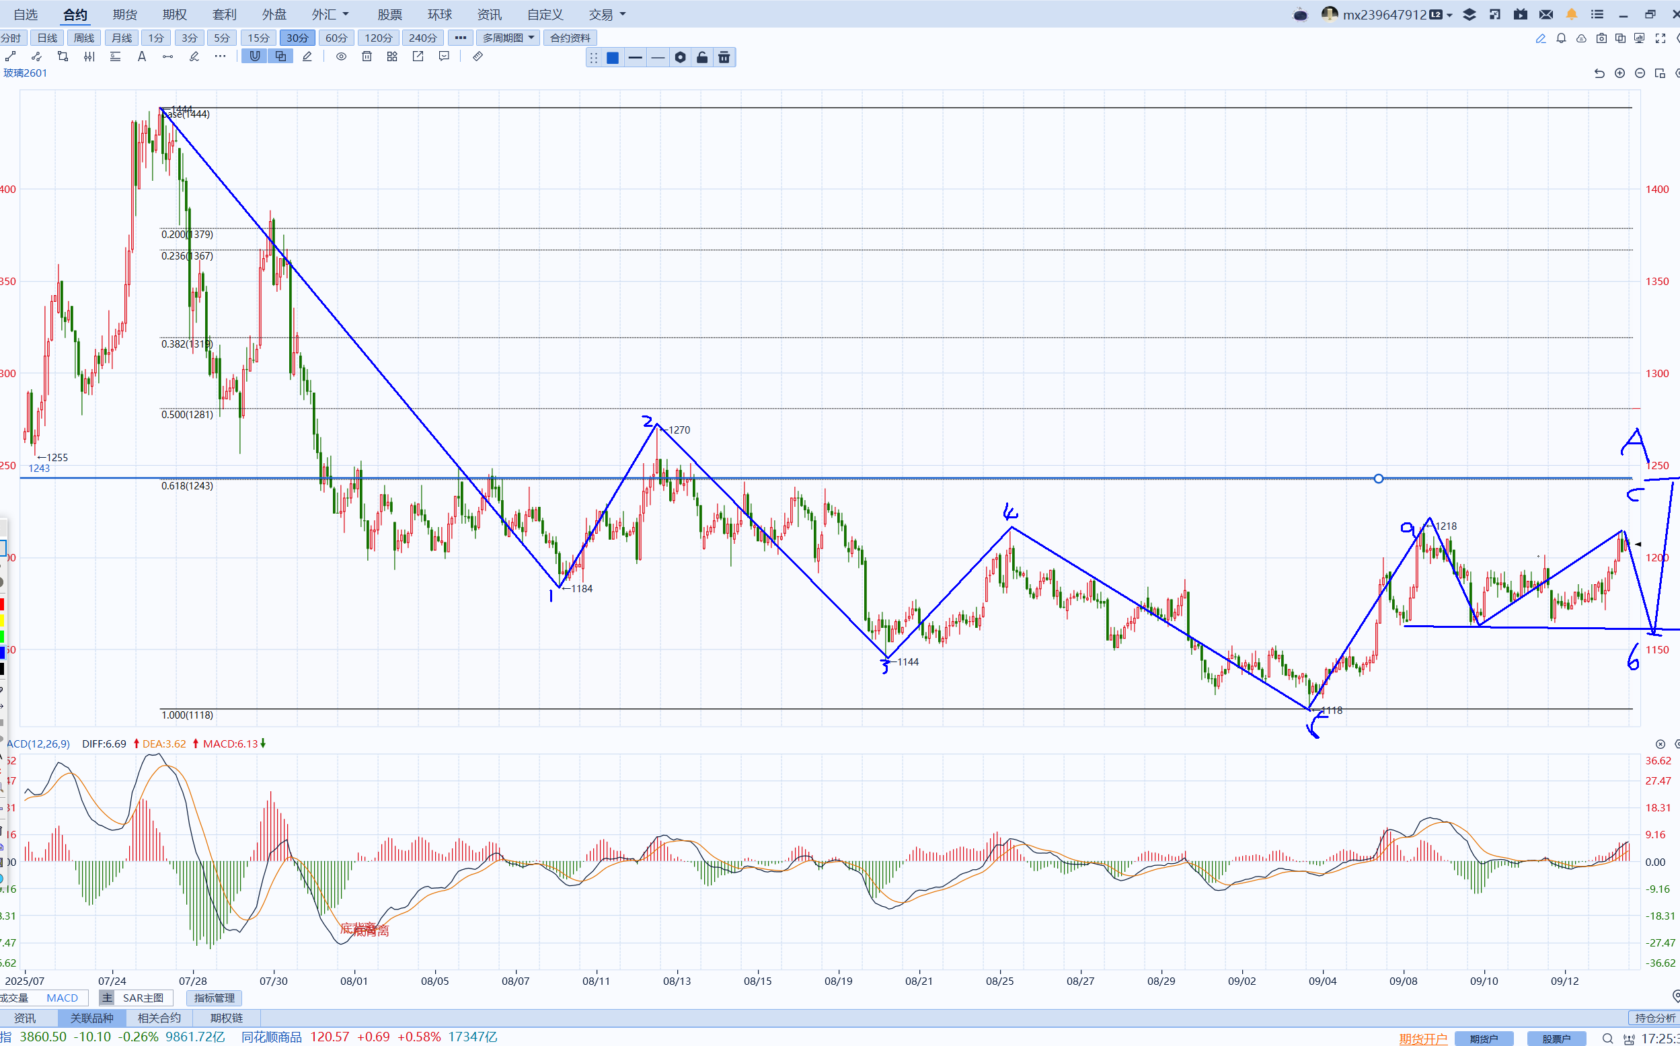Switch to the 期货 menu tab
This screenshot has width=1680, height=1046.
tap(124, 15)
